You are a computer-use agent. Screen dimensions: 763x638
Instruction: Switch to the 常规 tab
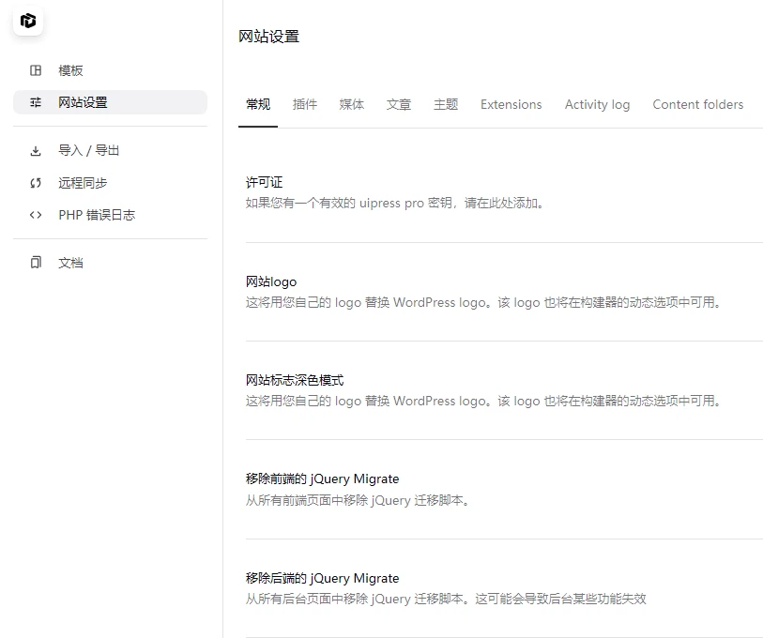pos(258,105)
